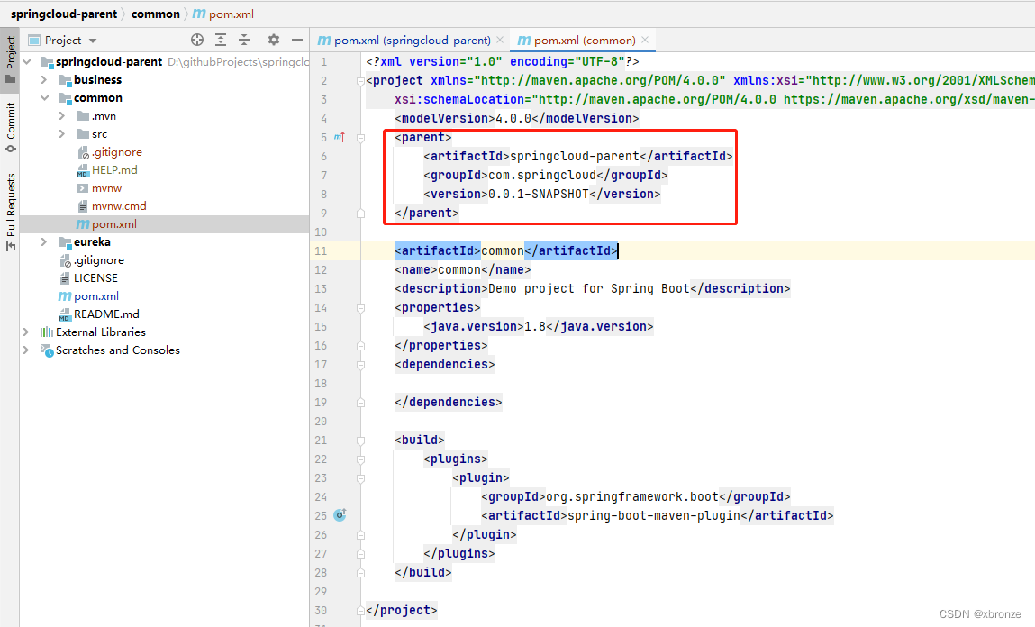Collapse the common module folder
This screenshot has width=1035, height=627.
44,97
